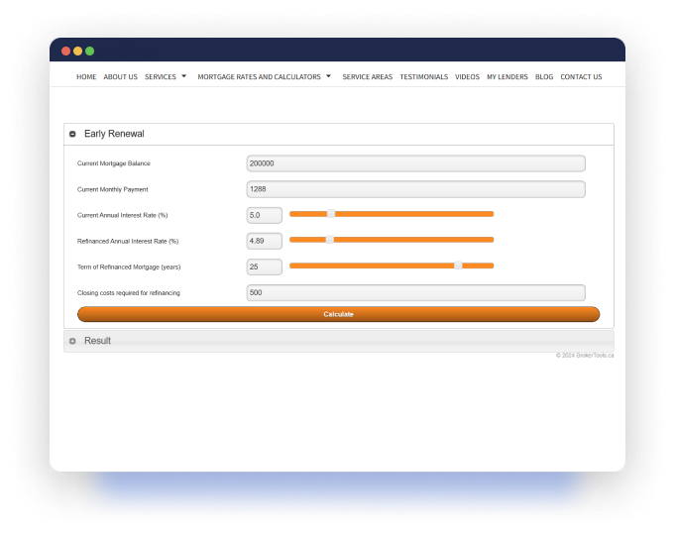Click the Current Annual Interest Rate slider handle
This screenshot has height=533, width=675.
(x=331, y=214)
